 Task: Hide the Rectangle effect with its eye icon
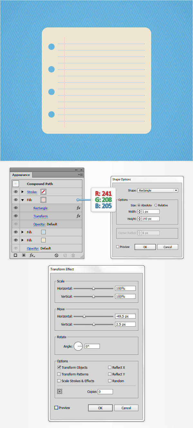pos(15,208)
